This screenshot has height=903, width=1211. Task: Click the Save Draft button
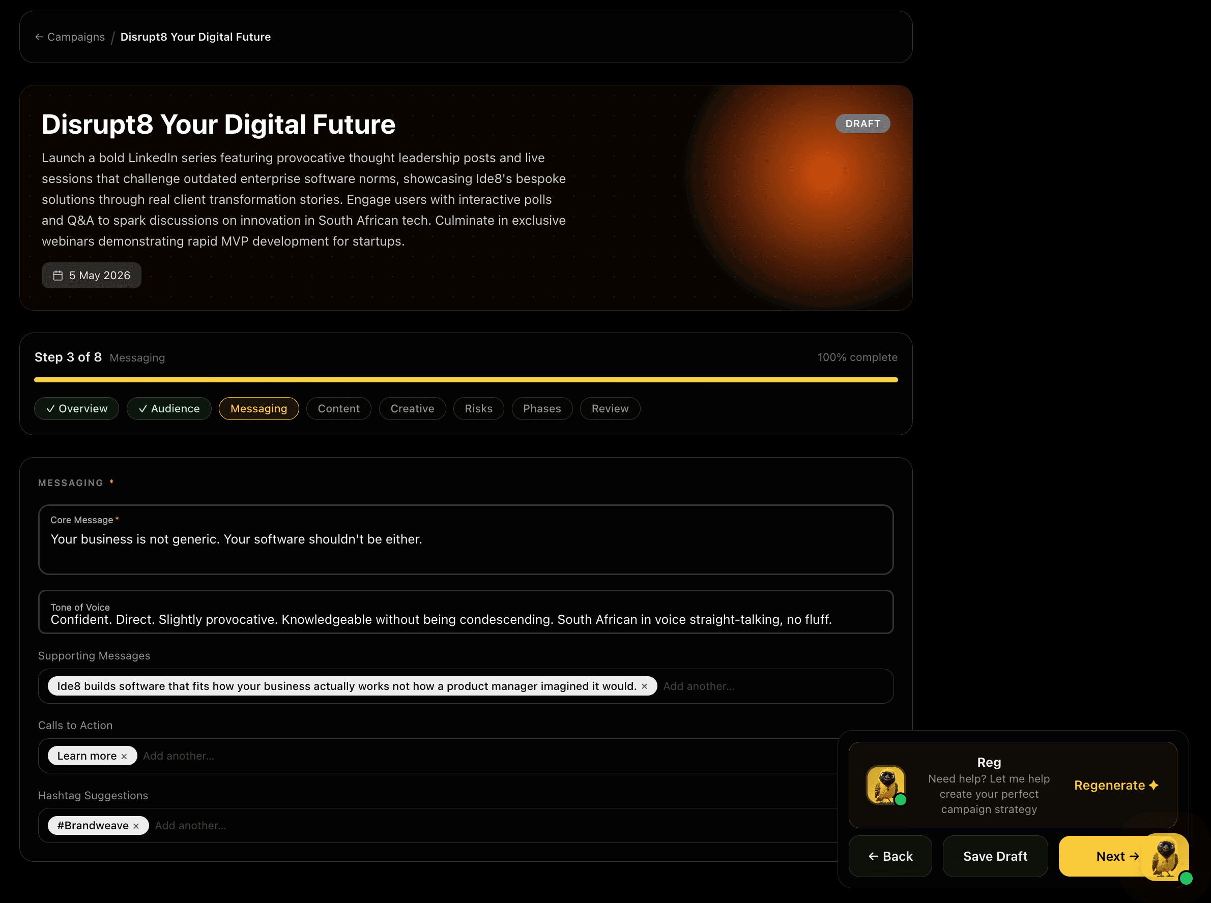coord(995,856)
